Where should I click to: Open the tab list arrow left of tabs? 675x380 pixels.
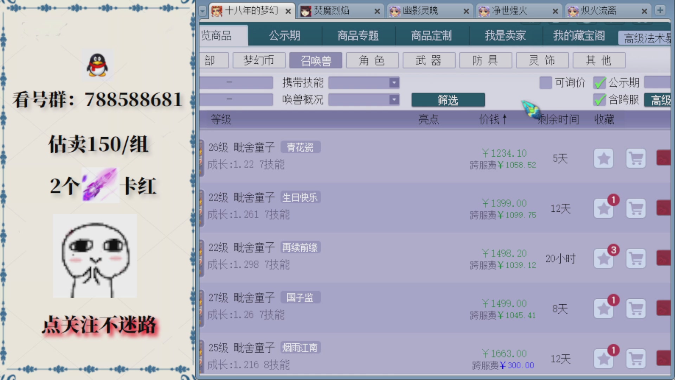[202, 11]
